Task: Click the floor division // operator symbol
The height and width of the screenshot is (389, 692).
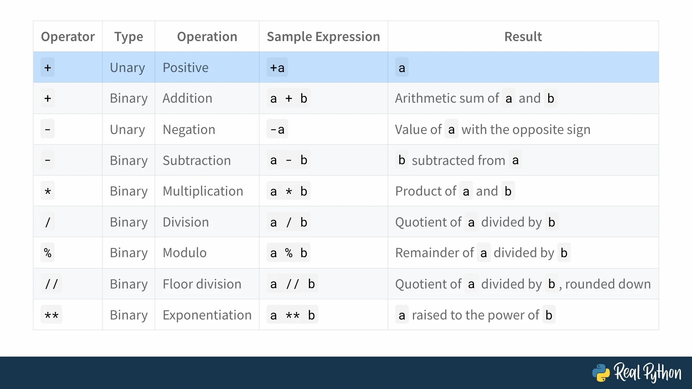Action: coord(51,284)
